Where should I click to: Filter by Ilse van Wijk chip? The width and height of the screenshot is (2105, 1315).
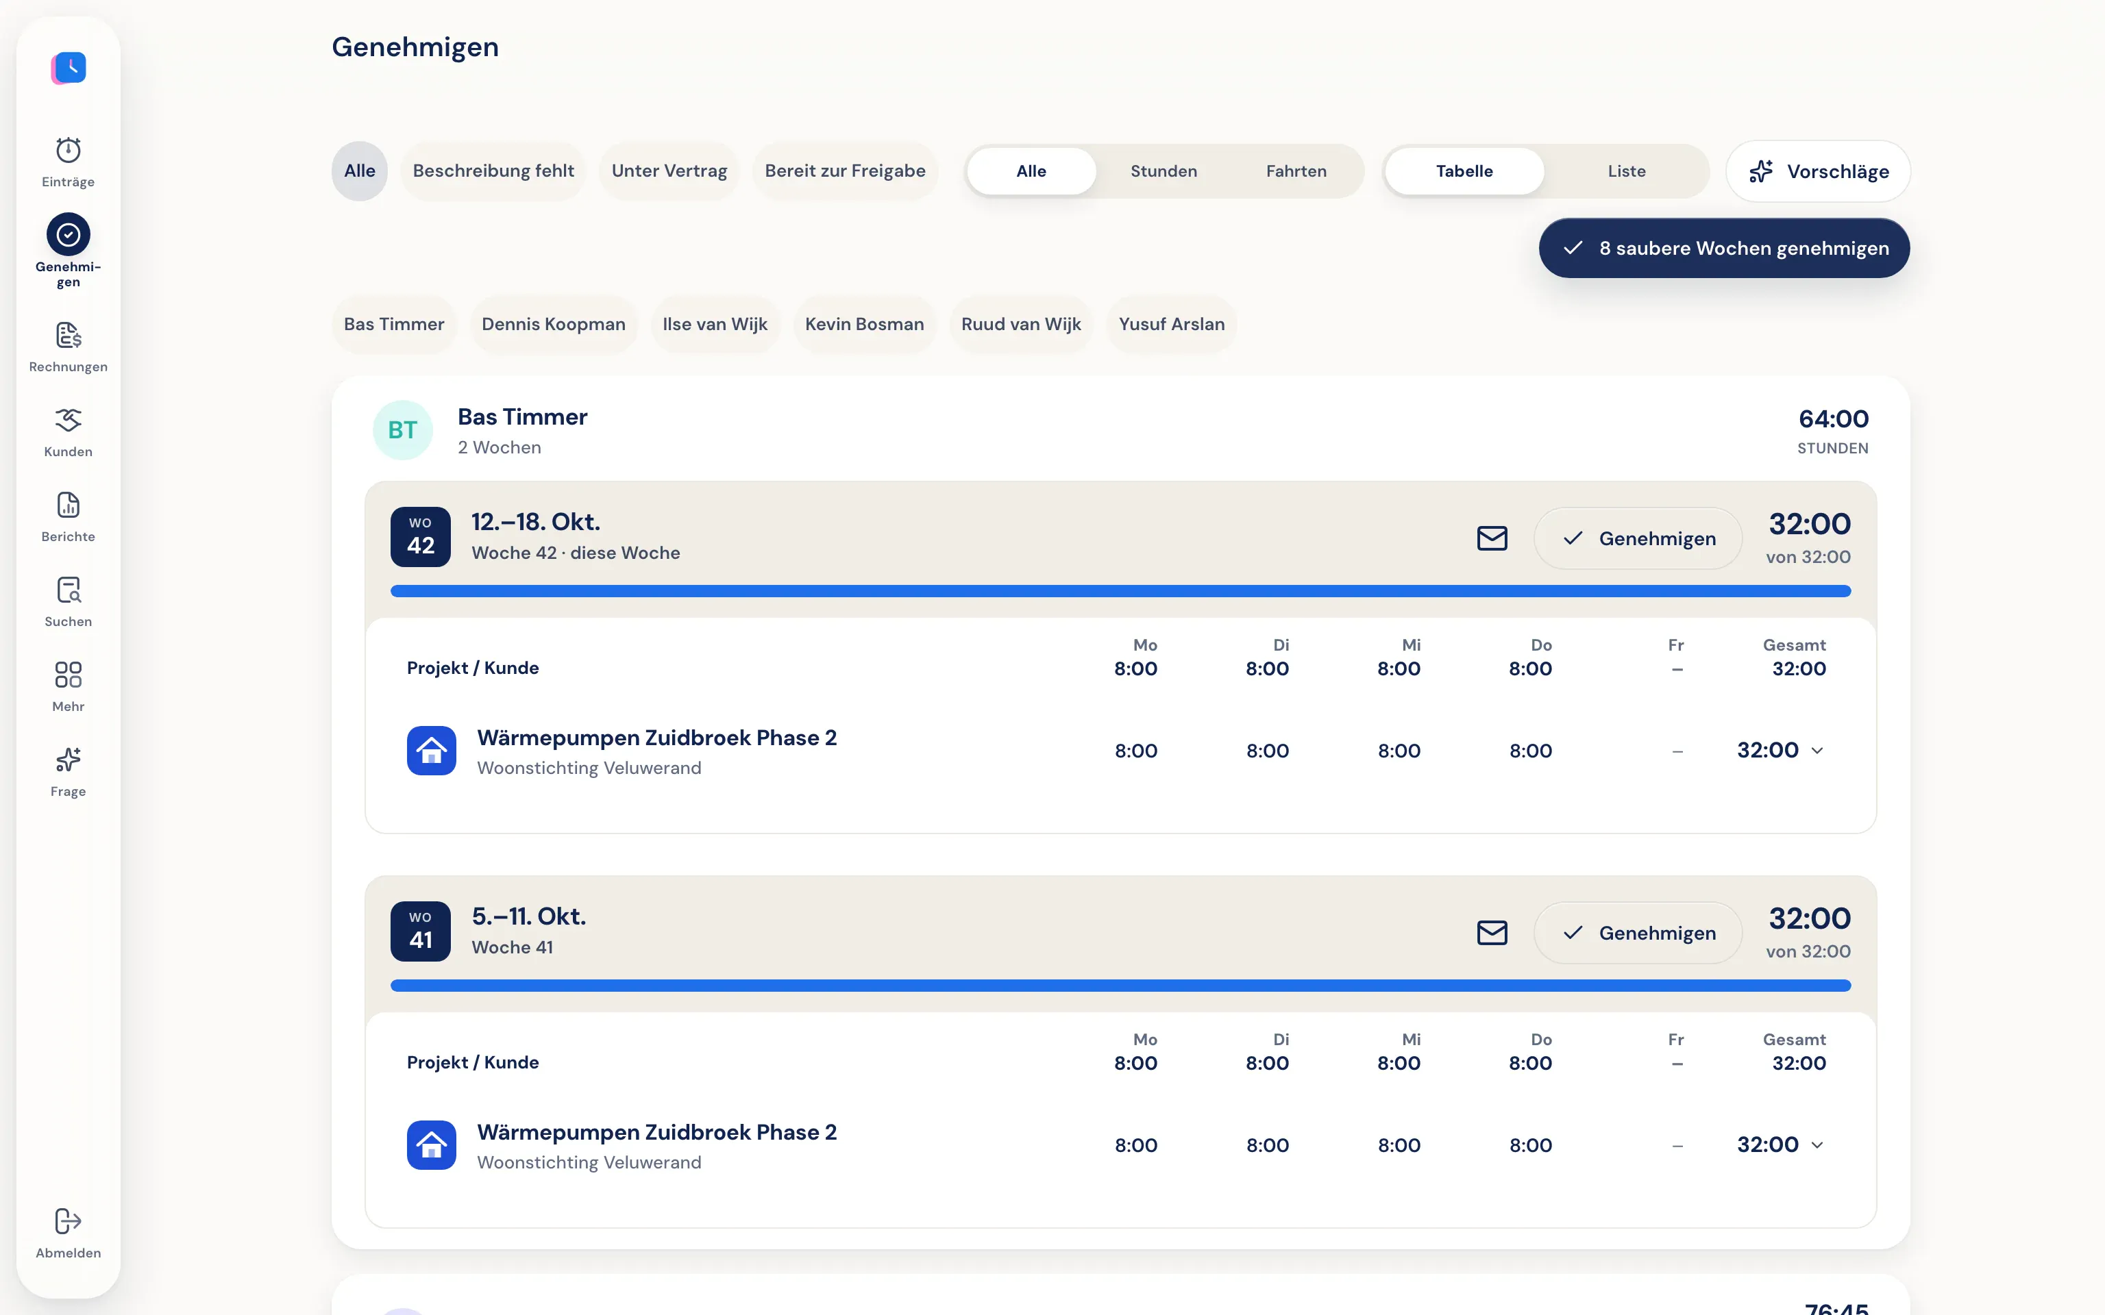pyautogui.click(x=715, y=325)
